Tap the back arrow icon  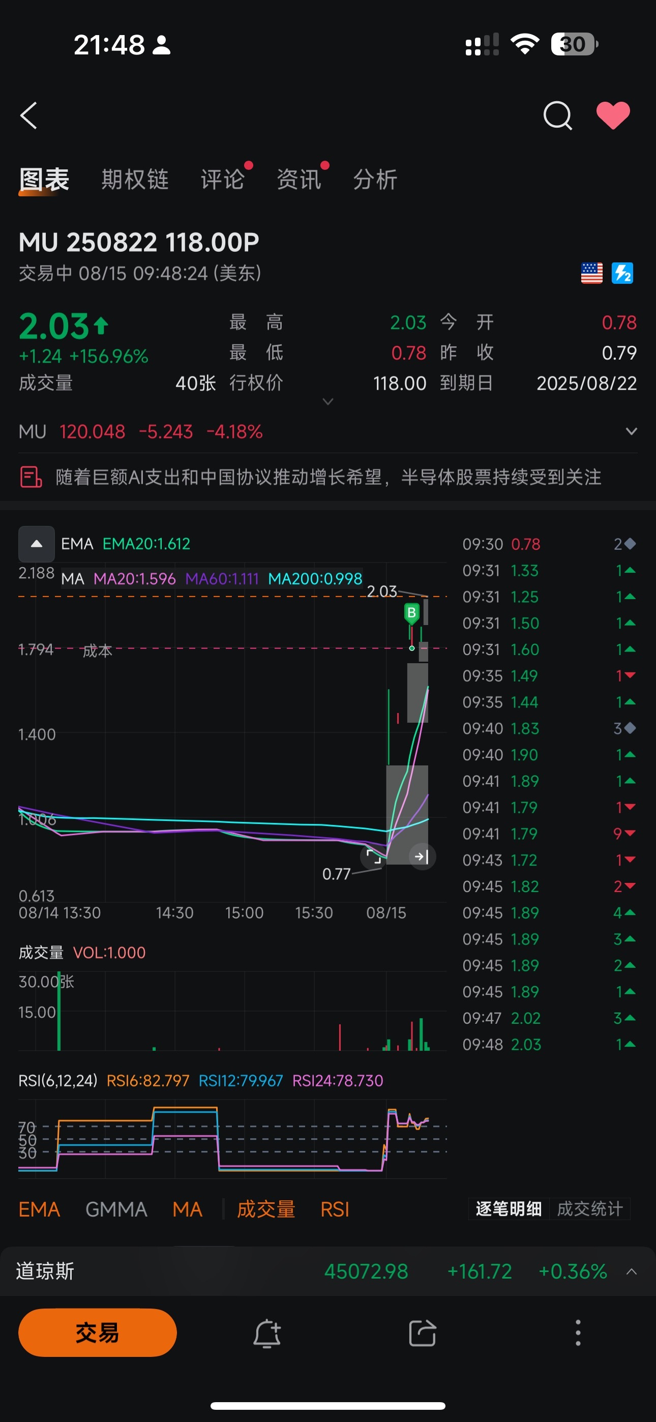click(28, 115)
